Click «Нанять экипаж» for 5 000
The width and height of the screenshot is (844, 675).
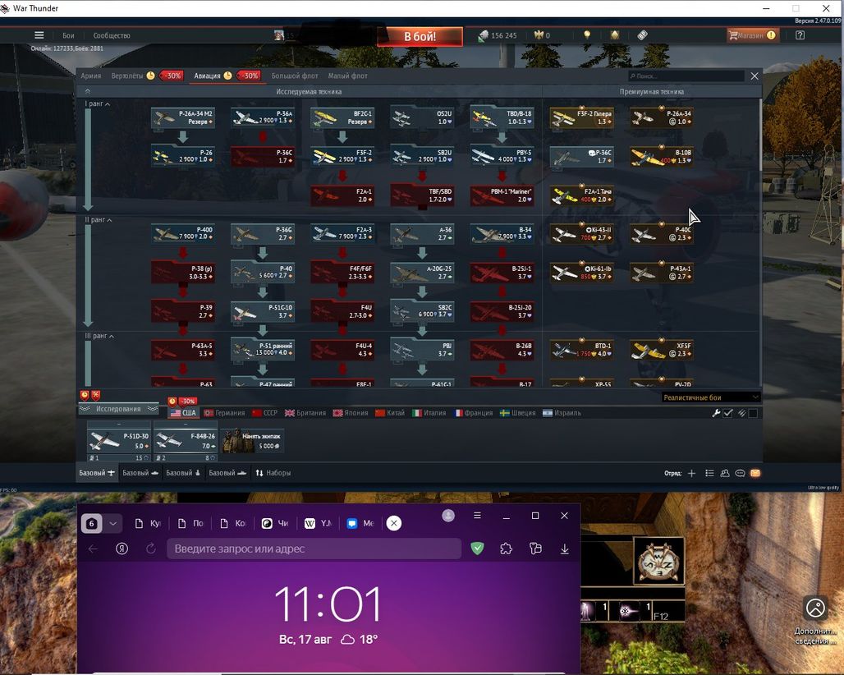pyautogui.click(x=252, y=441)
